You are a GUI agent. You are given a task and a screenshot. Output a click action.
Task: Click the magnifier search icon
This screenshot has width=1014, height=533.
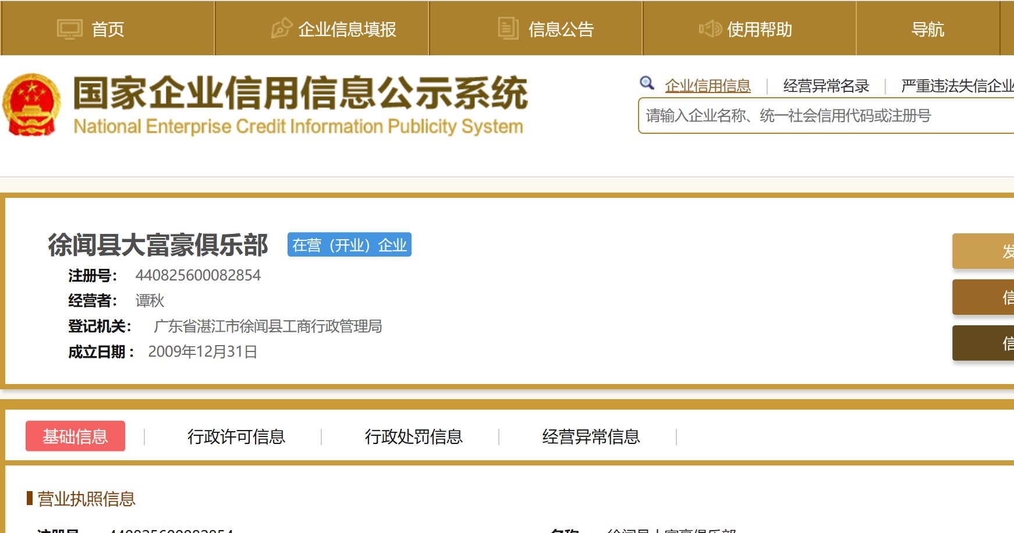(646, 84)
